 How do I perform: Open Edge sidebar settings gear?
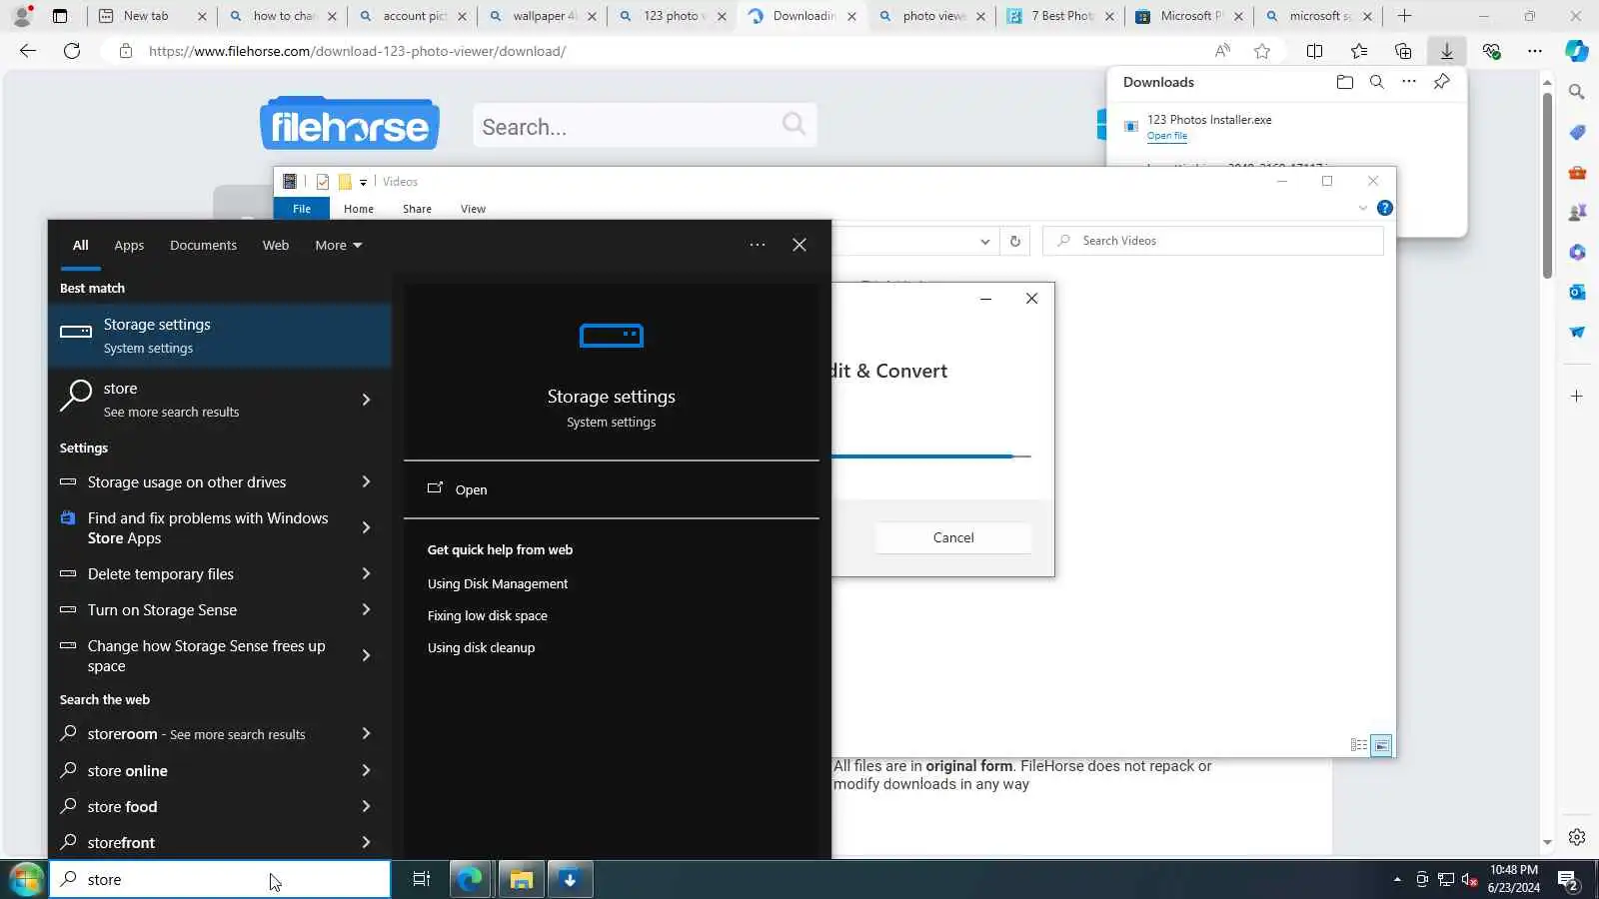pyautogui.click(x=1577, y=837)
